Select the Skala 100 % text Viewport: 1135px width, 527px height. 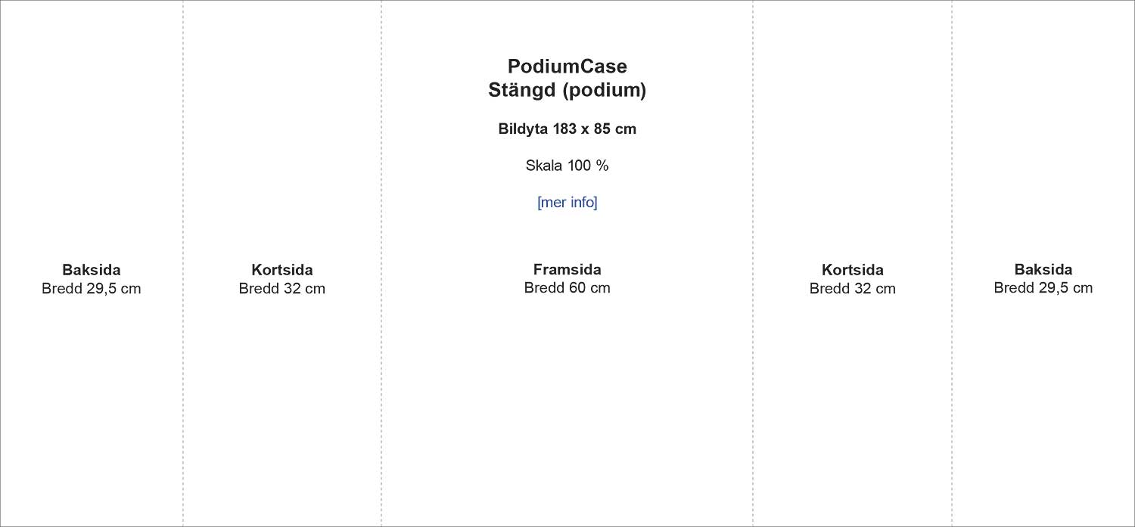(x=567, y=166)
